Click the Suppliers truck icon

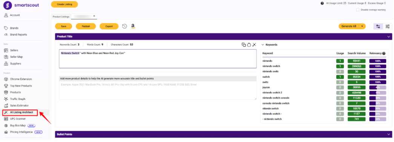[x=6, y=64]
